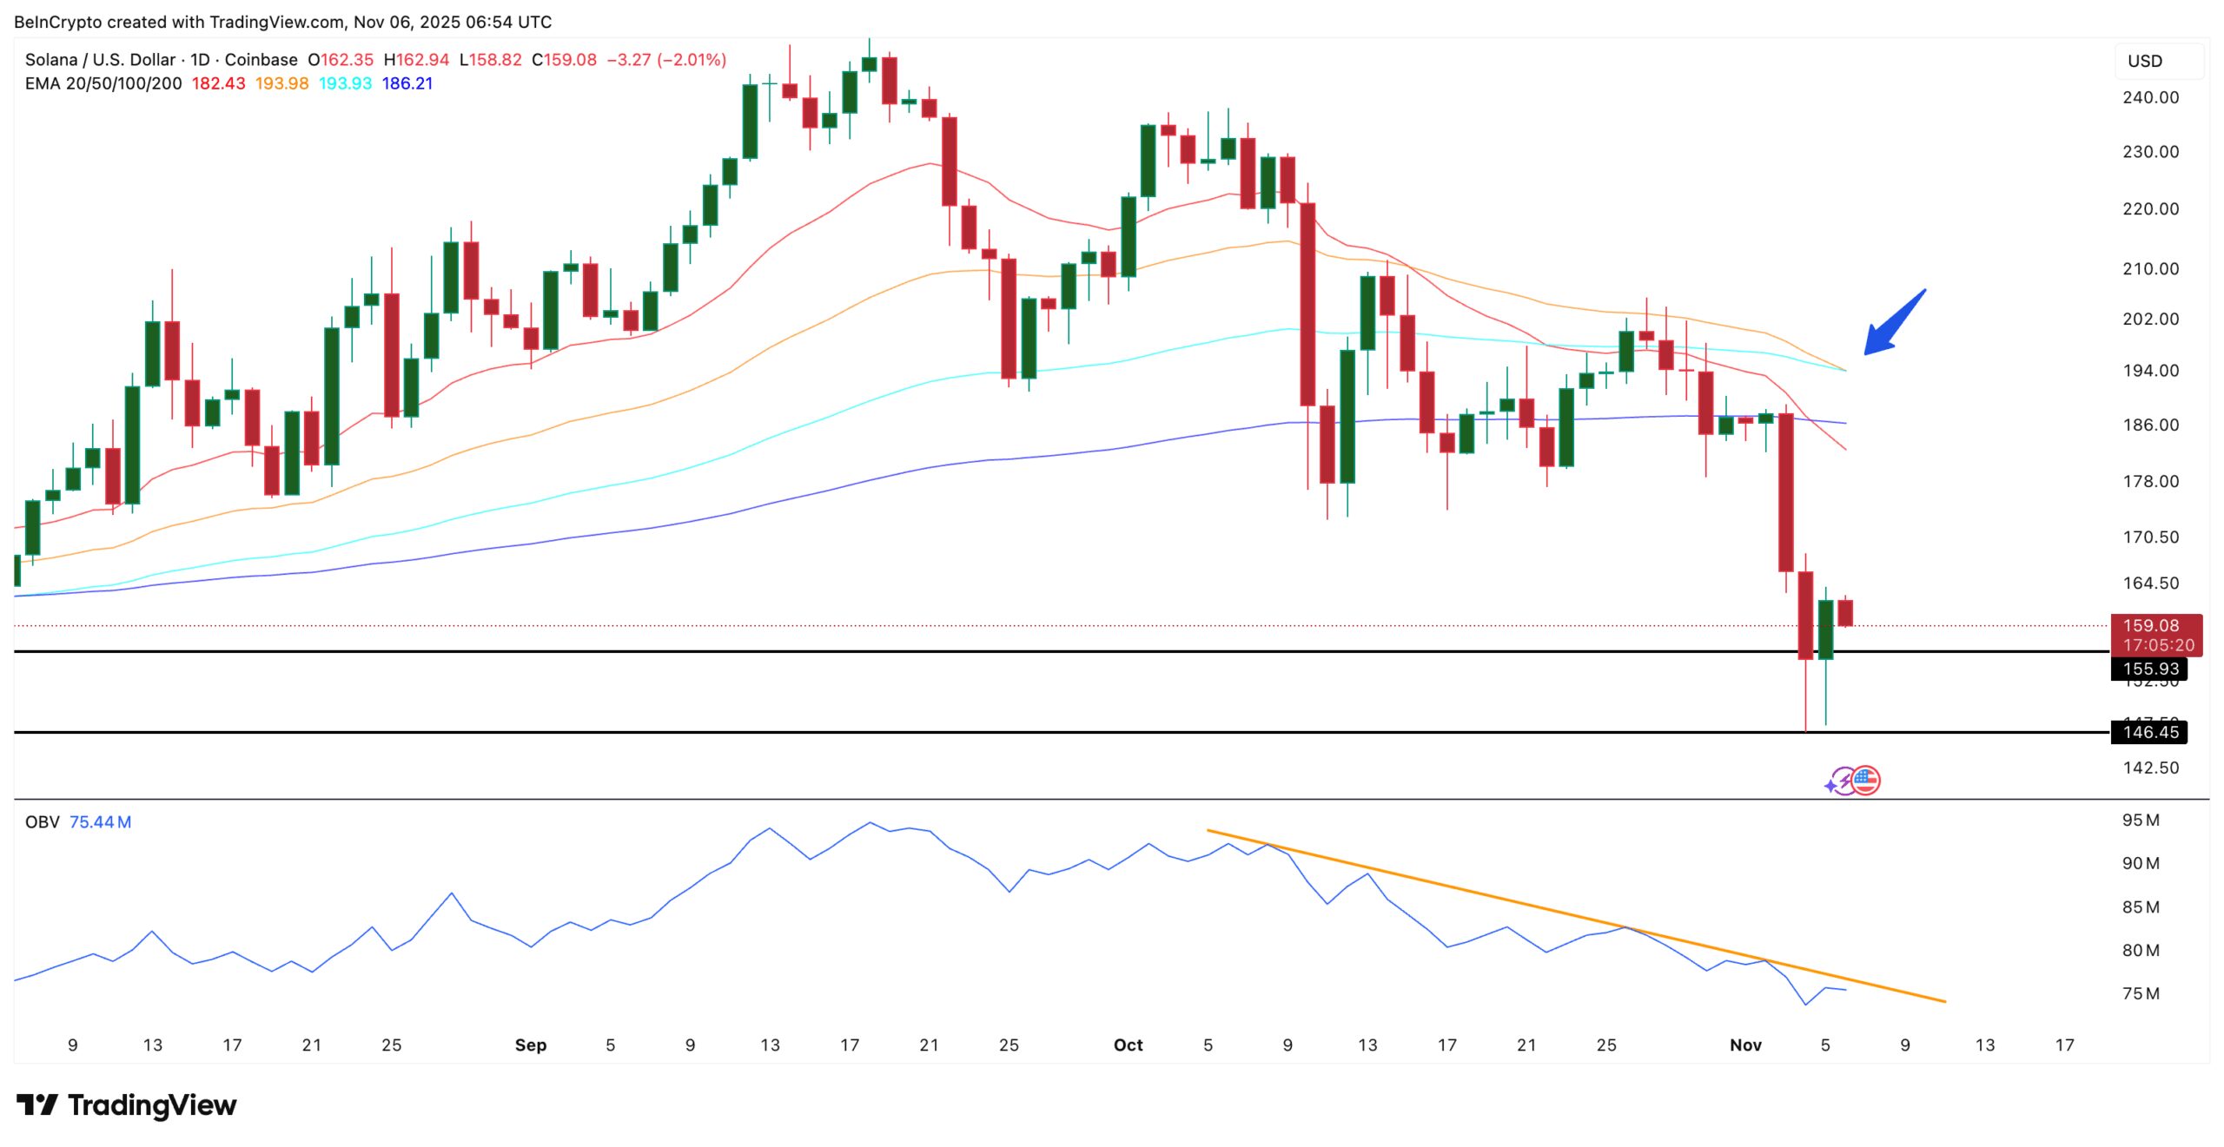2224x1147 pixels.
Task: Click the cyan EMA 100 value 193.93
Action: [345, 83]
